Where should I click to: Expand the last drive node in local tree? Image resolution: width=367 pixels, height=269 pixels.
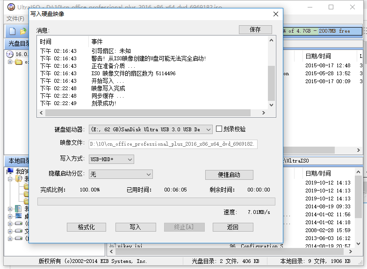coord(10,239)
